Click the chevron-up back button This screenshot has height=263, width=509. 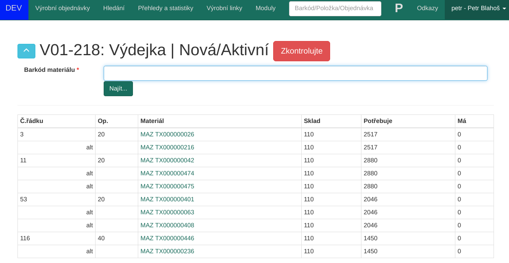[x=26, y=51]
